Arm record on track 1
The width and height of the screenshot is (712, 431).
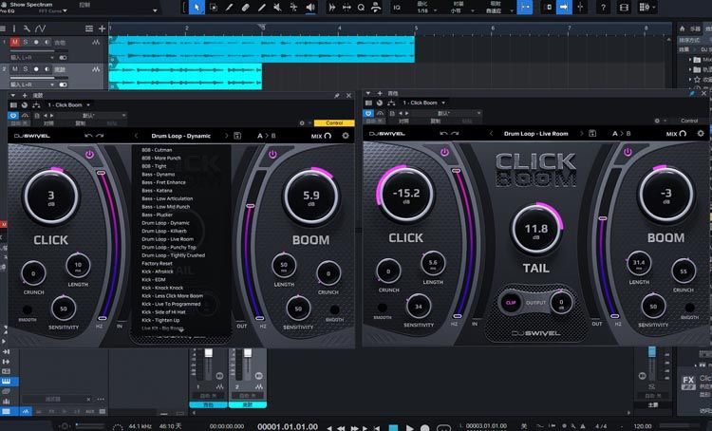click(x=36, y=42)
